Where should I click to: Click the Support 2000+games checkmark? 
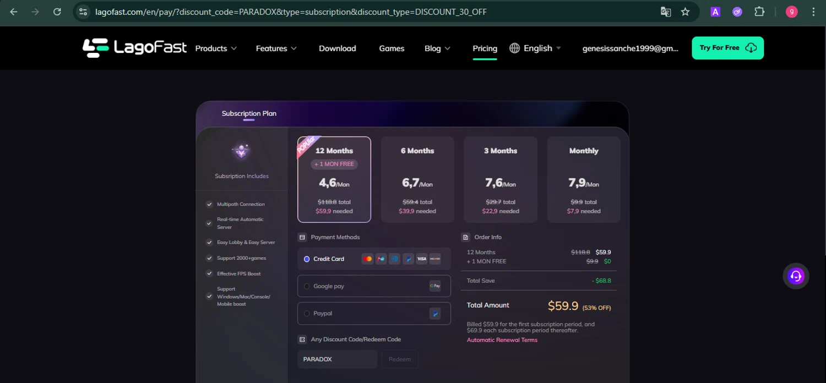click(209, 258)
